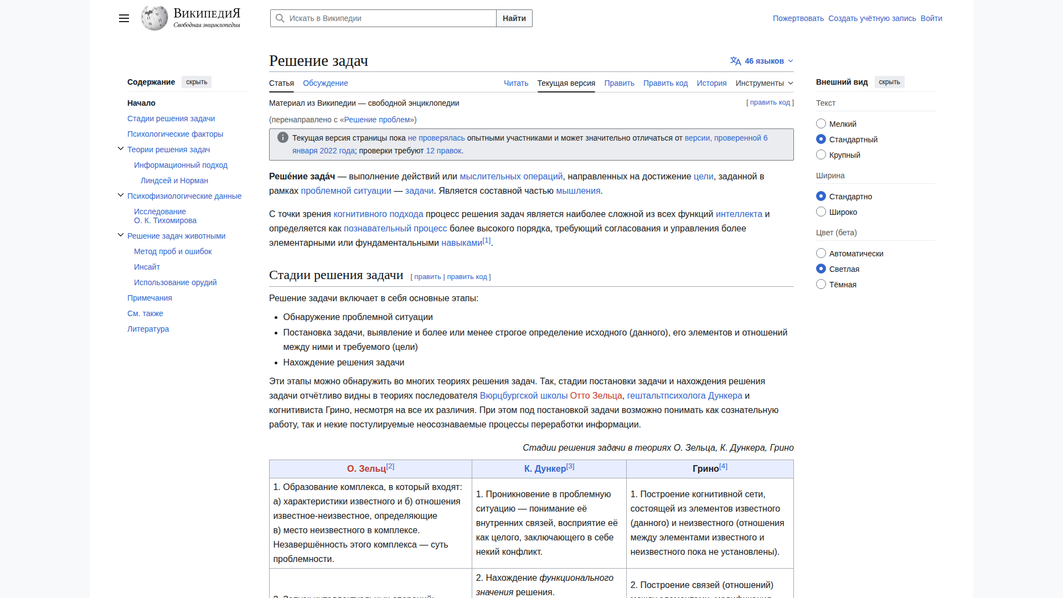This screenshot has width=1063, height=598.
Task: Select the Тёмная color theme
Action: (x=821, y=285)
